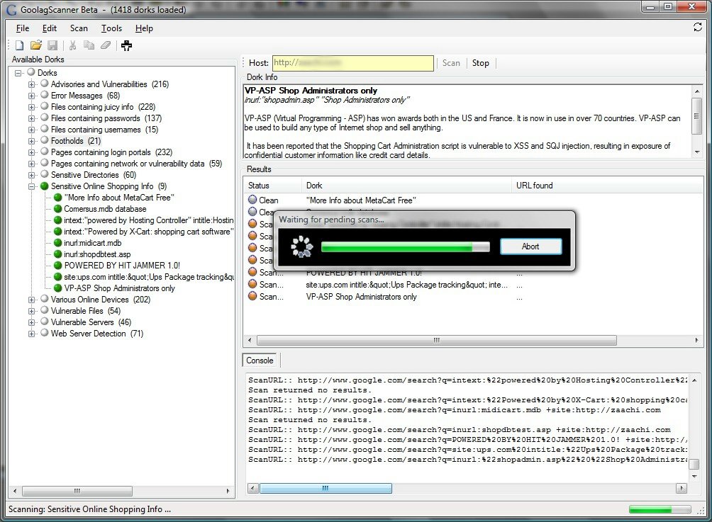Open the Help menu
Image resolution: width=712 pixels, height=522 pixels.
pos(144,28)
